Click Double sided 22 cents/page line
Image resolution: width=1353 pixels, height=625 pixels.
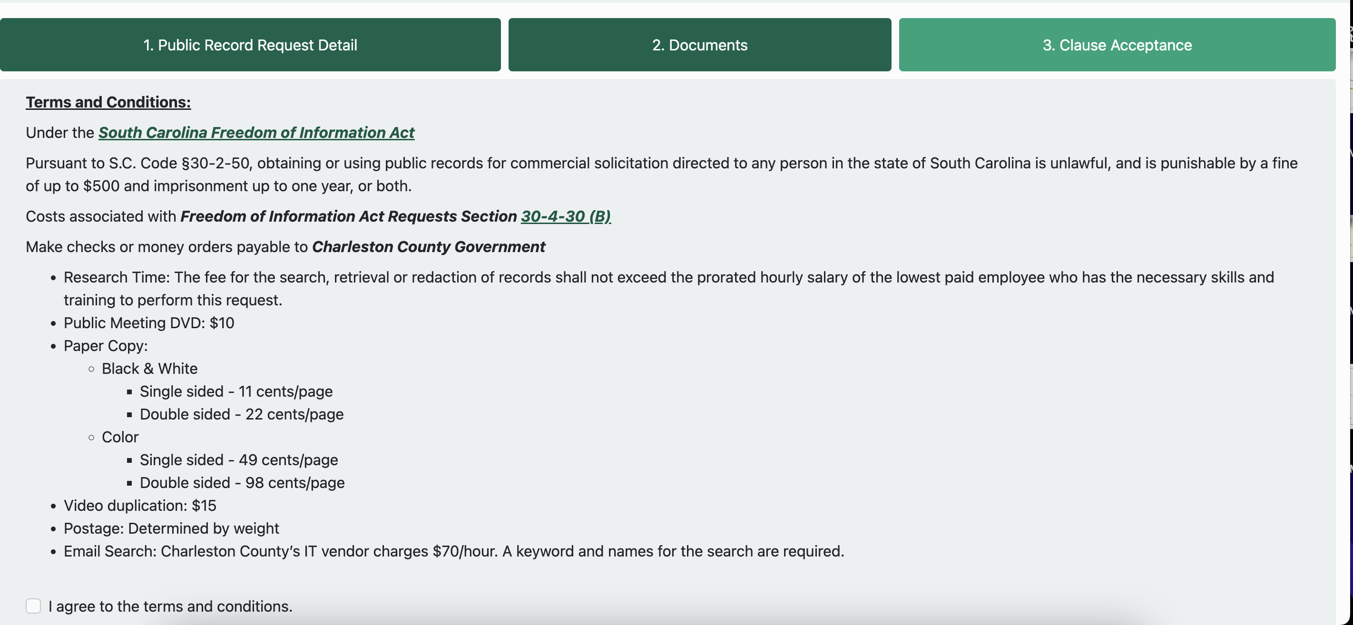click(x=242, y=414)
